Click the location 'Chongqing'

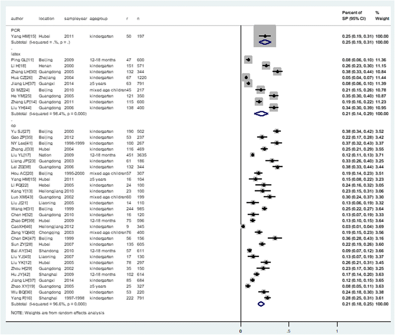(x=49, y=232)
